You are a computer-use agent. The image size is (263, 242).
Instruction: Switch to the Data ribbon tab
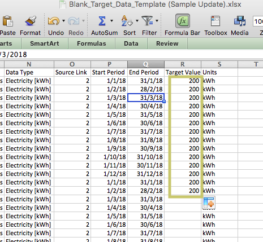point(131,43)
